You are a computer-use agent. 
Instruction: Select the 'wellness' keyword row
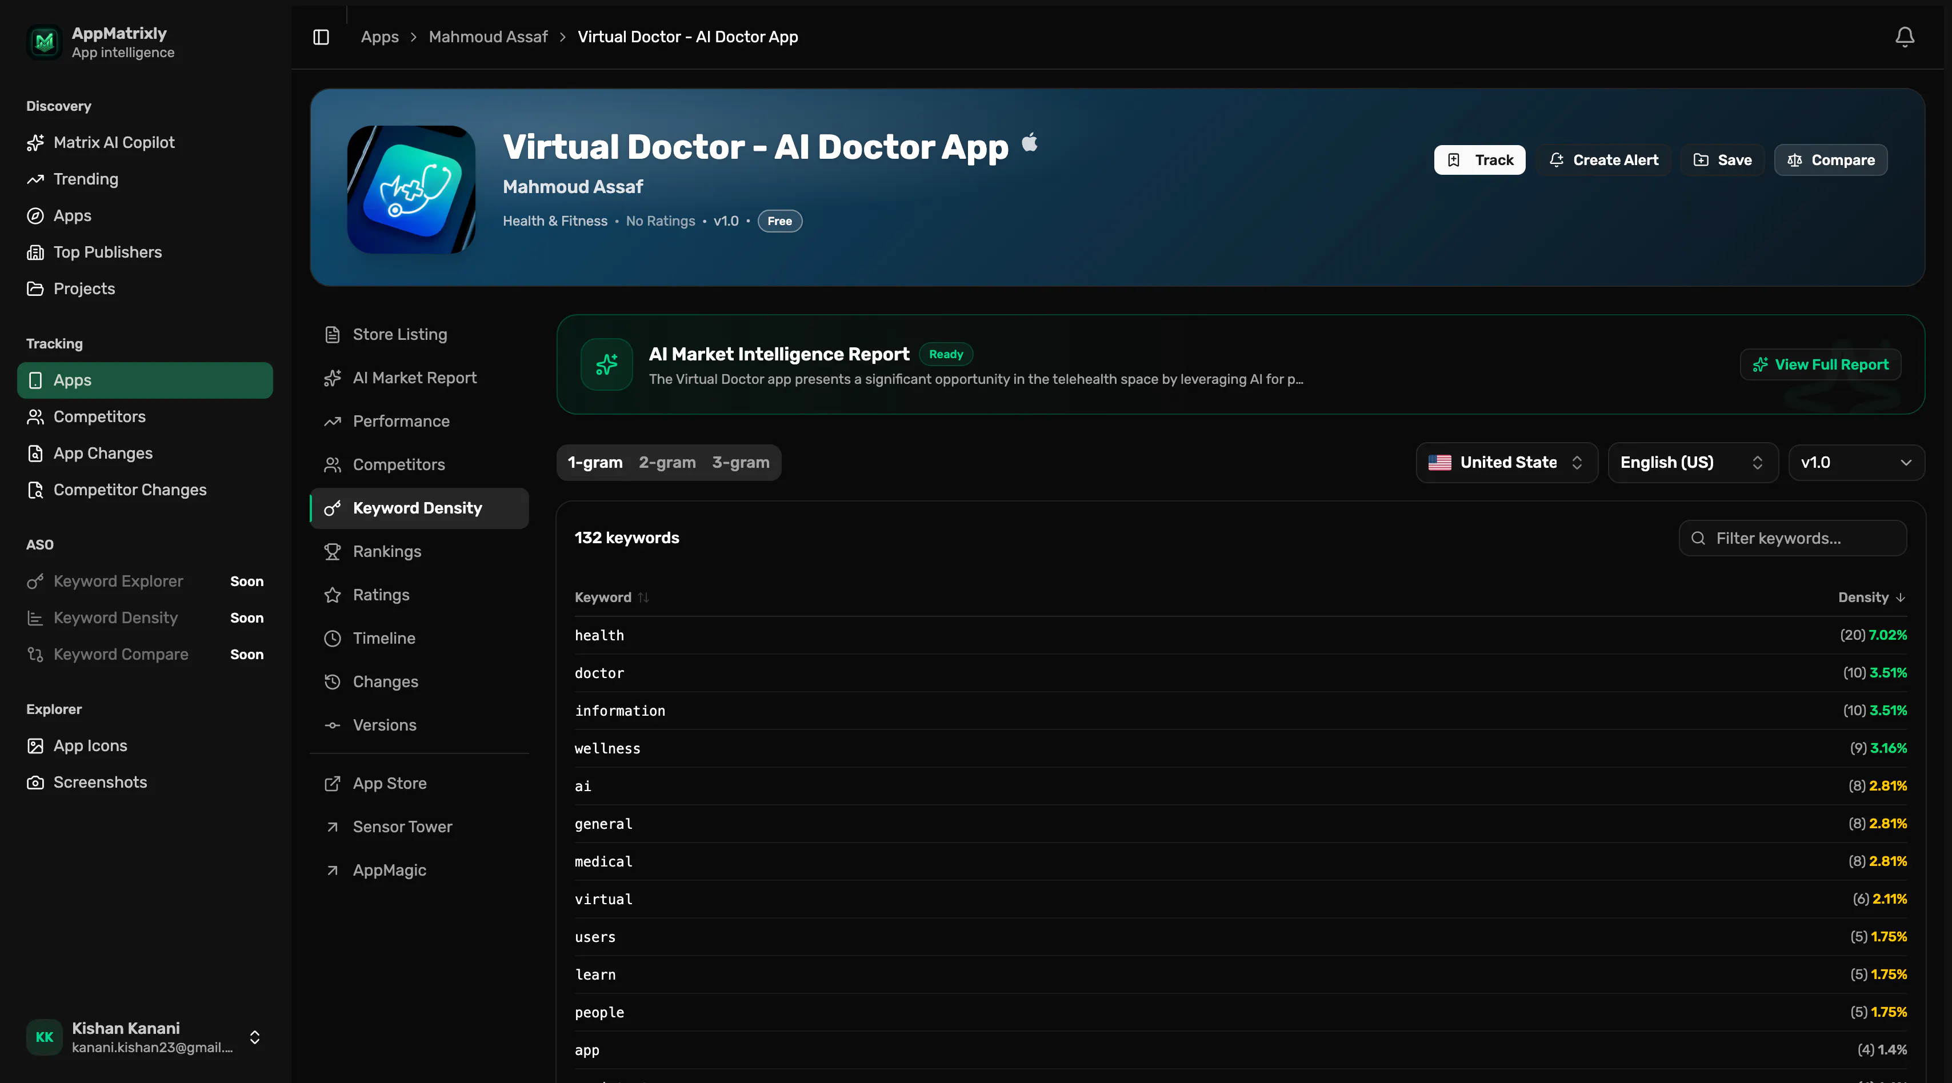point(1241,748)
